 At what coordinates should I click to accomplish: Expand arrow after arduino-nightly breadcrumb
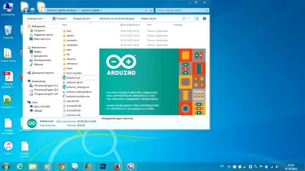click(102, 10)
